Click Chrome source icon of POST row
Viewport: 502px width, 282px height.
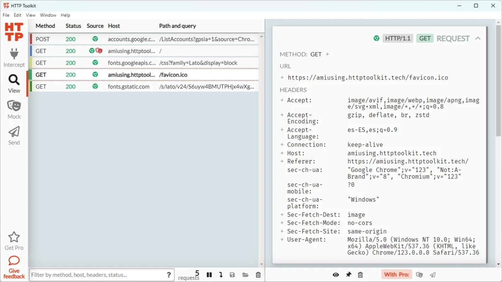(x=95, y=39)
